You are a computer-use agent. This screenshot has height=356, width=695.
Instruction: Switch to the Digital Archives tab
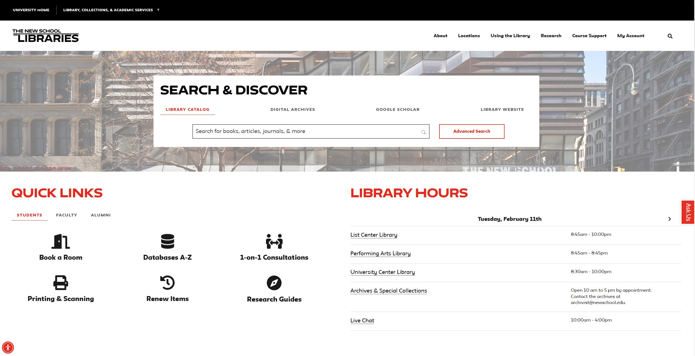(x=293, y=109)
